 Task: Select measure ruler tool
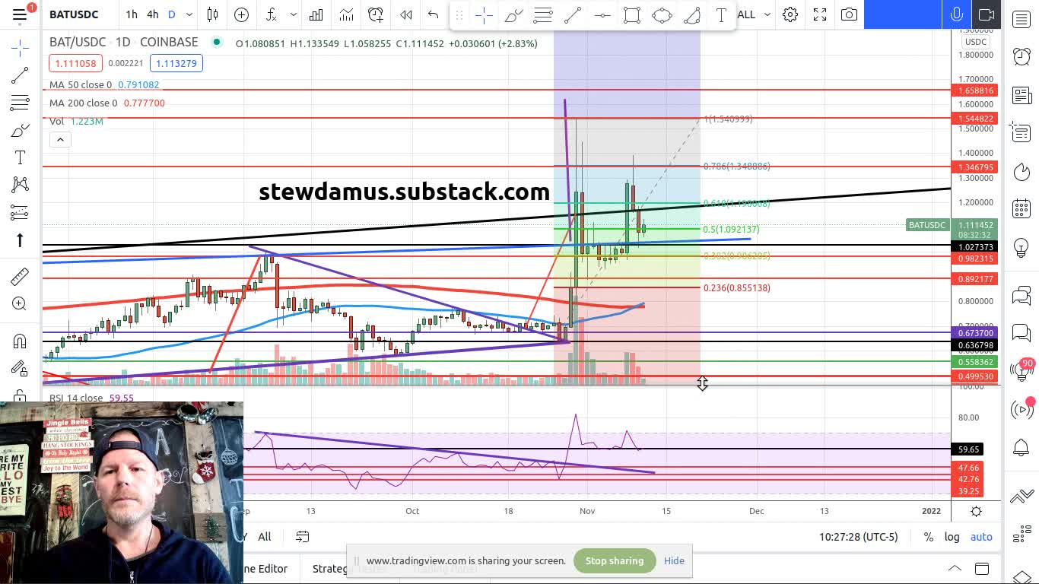[20, 276]
